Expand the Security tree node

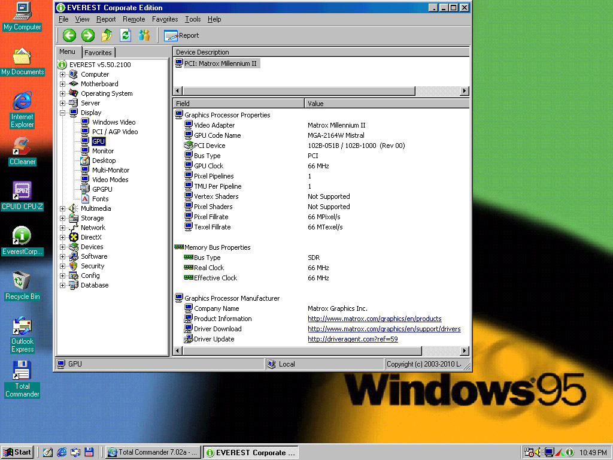62,266
